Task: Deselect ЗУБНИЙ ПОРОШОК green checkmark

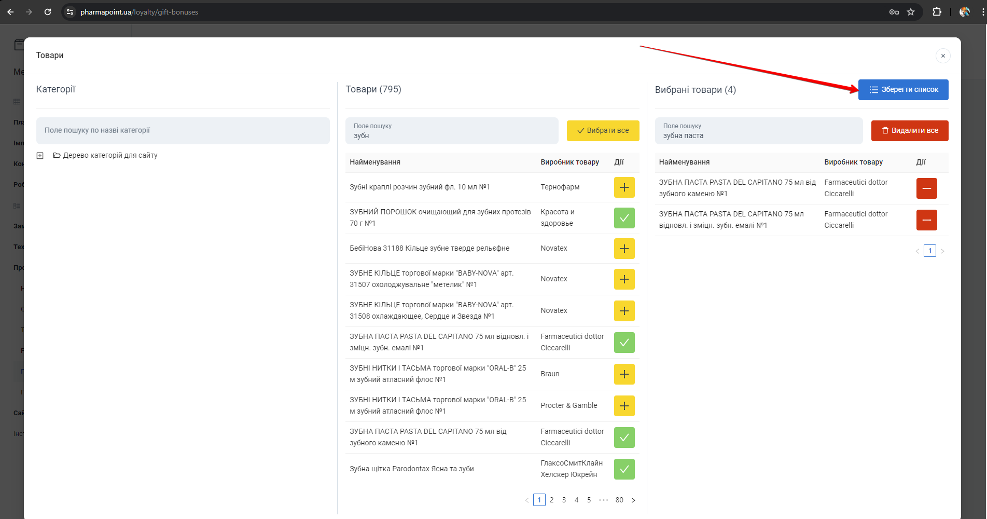Action: click(x=624, y=218)
